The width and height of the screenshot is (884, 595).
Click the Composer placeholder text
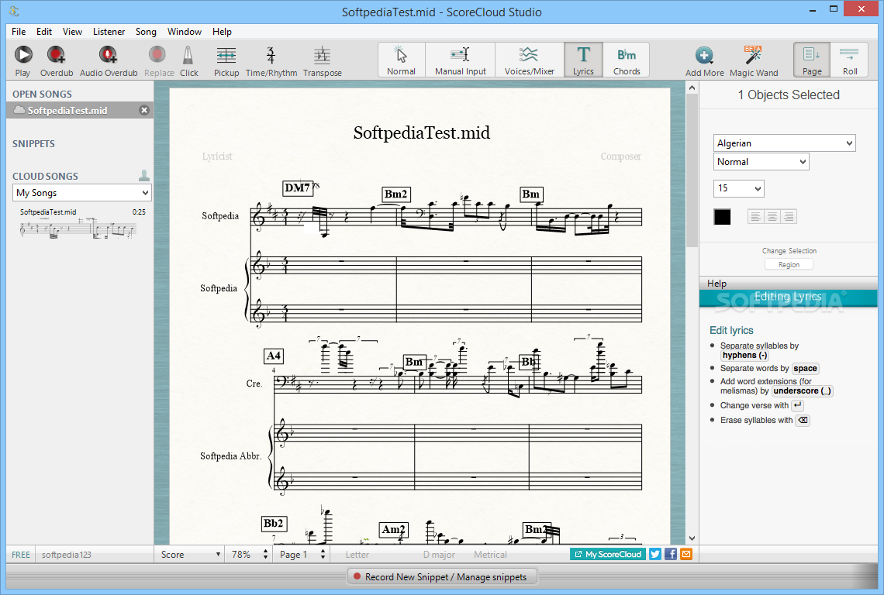(x=620, y=156)
